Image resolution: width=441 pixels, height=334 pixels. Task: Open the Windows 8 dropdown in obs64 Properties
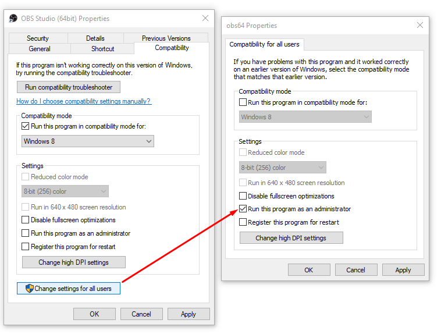coord(305,117)
